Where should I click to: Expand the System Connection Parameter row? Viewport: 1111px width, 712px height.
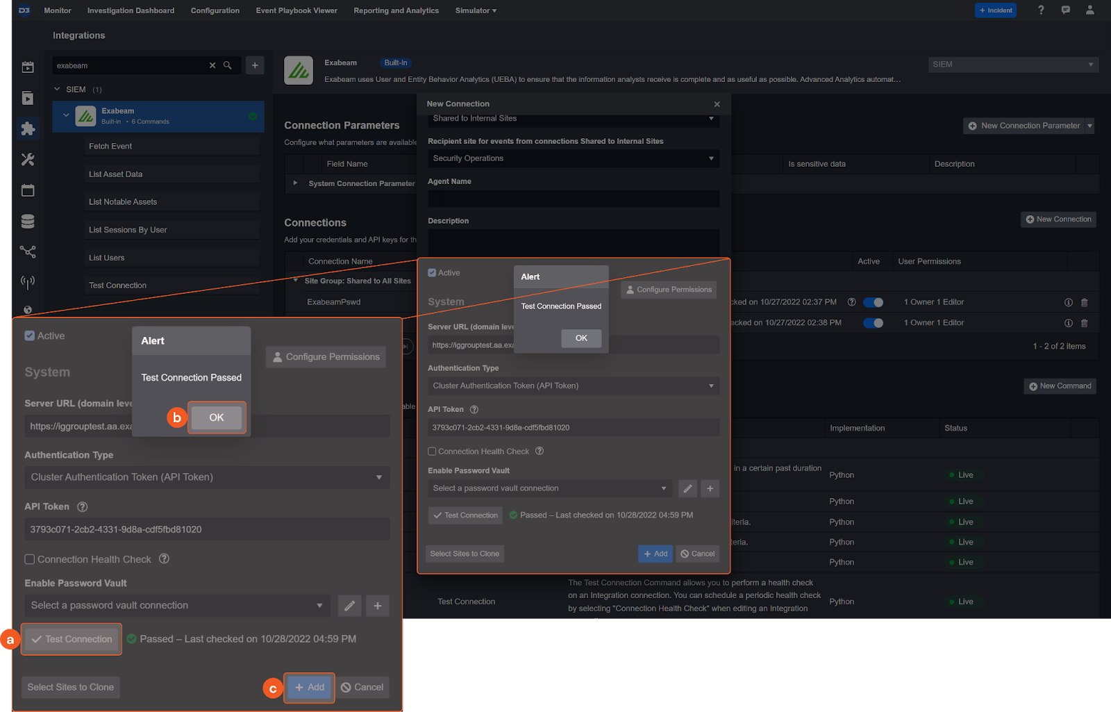295,183
